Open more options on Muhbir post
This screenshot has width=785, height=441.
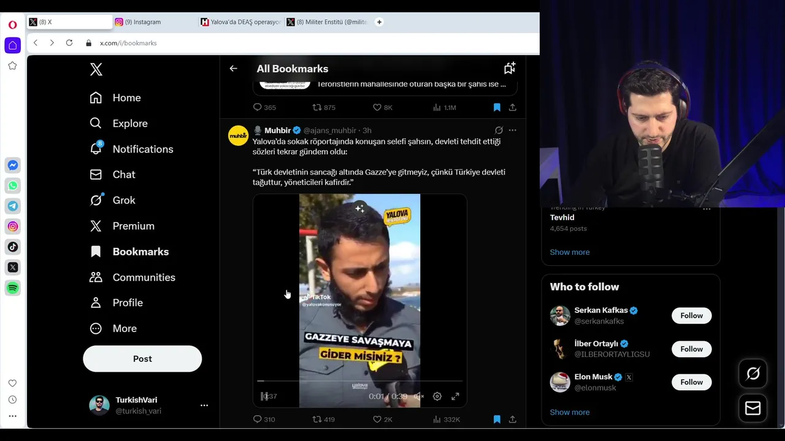click(513, 130)
